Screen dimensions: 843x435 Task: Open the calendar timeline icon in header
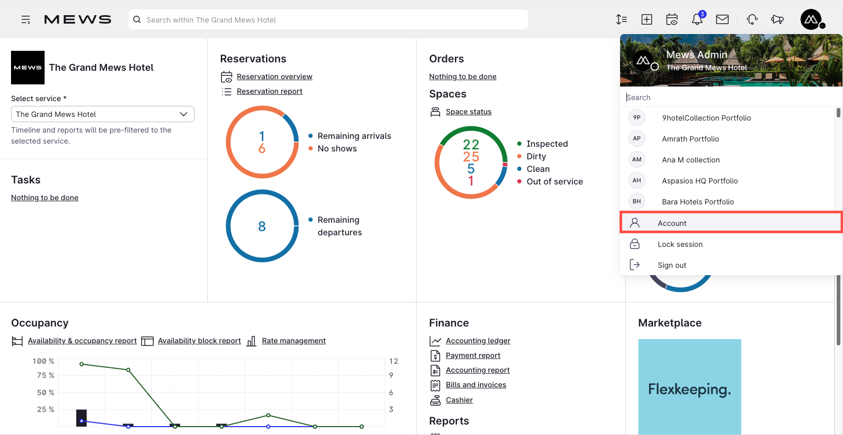[x=672, y=19]
